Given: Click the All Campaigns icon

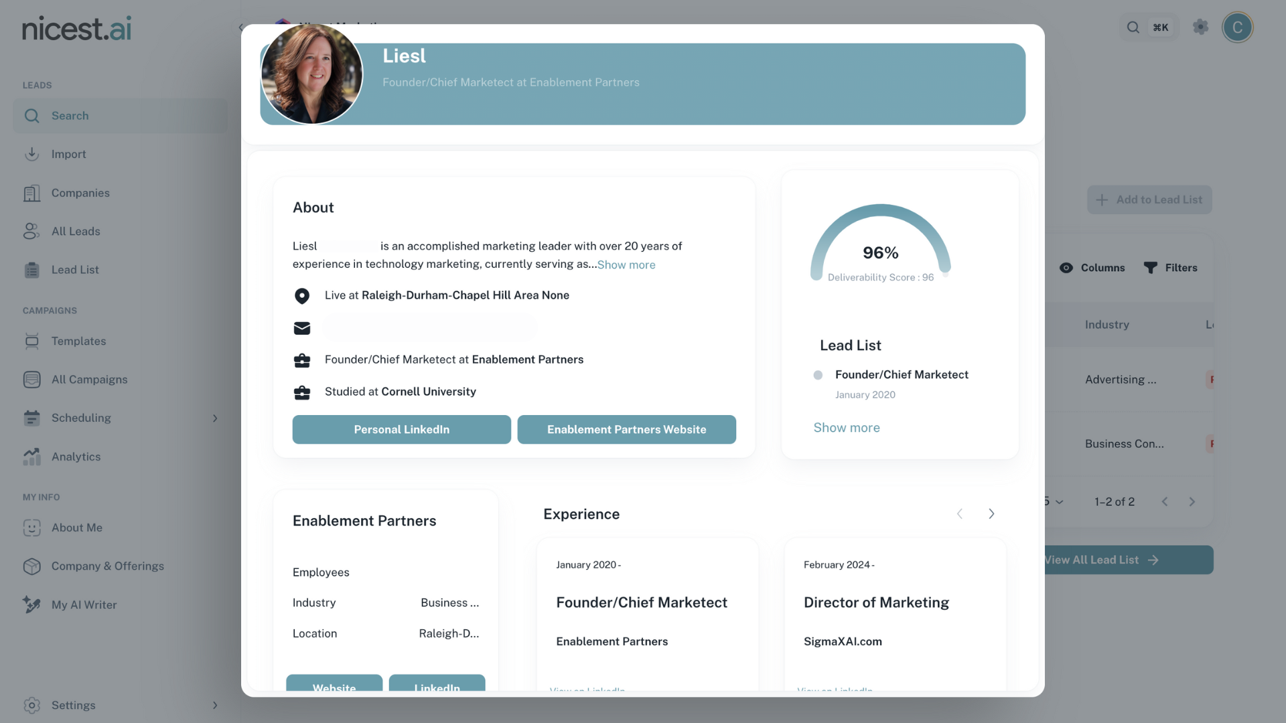Looking at the screenshot, I should tap(31, 380).
